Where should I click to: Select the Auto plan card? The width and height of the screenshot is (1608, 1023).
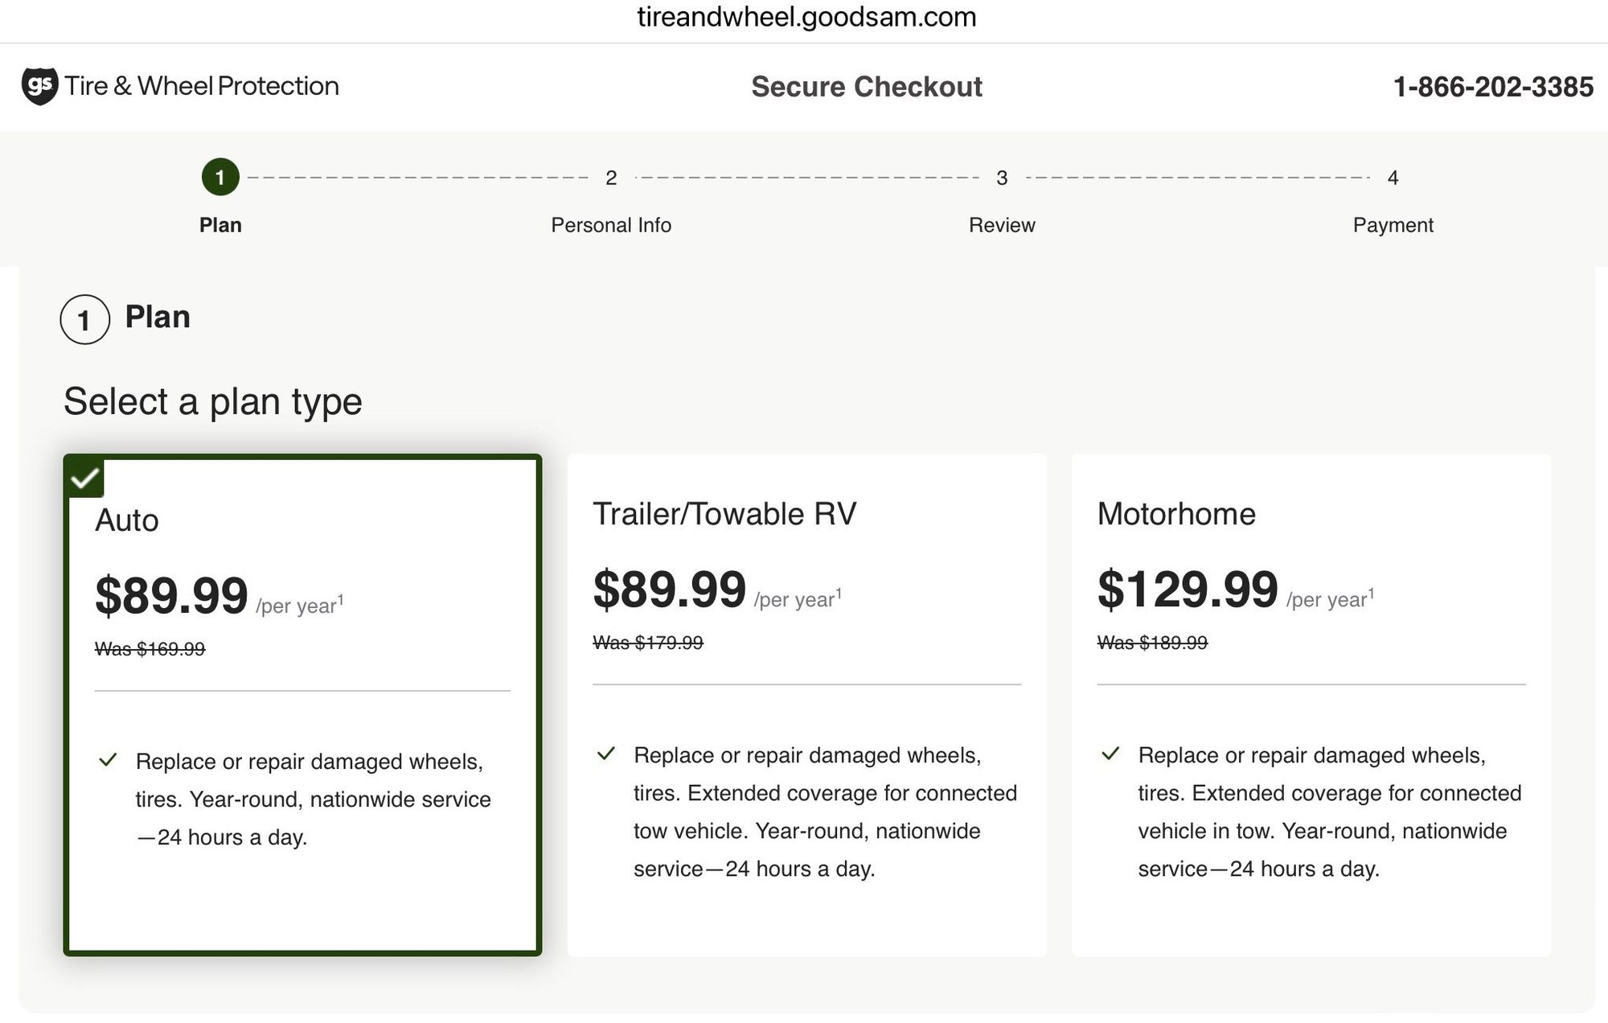(x=302, y=705)
